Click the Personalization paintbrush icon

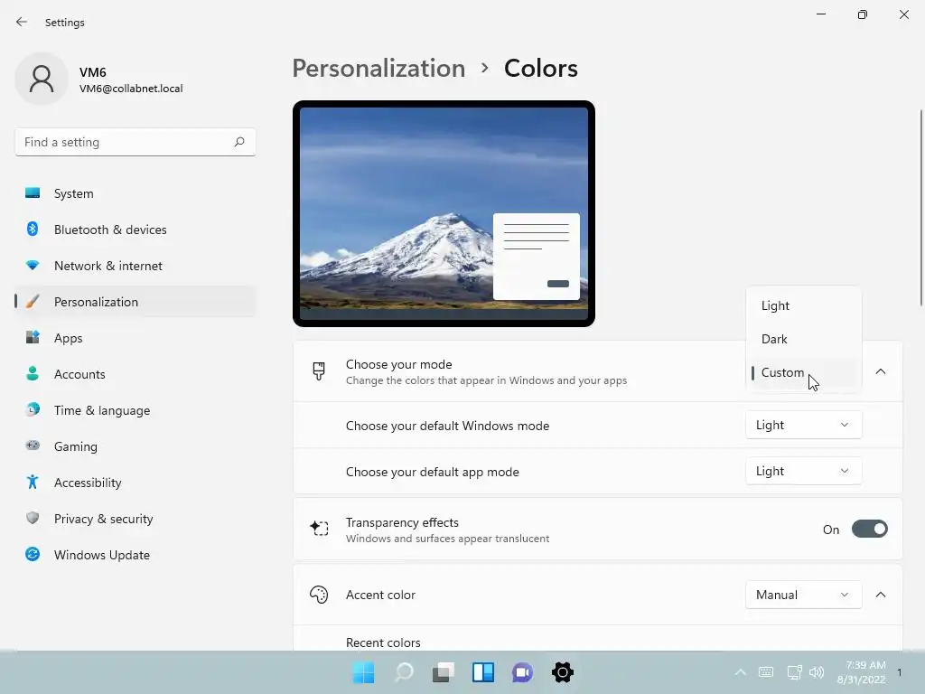tap(33, 302)
